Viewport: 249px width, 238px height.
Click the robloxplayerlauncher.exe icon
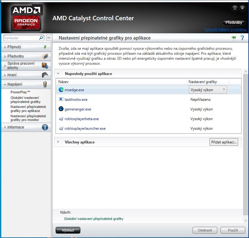coord(61,128)
